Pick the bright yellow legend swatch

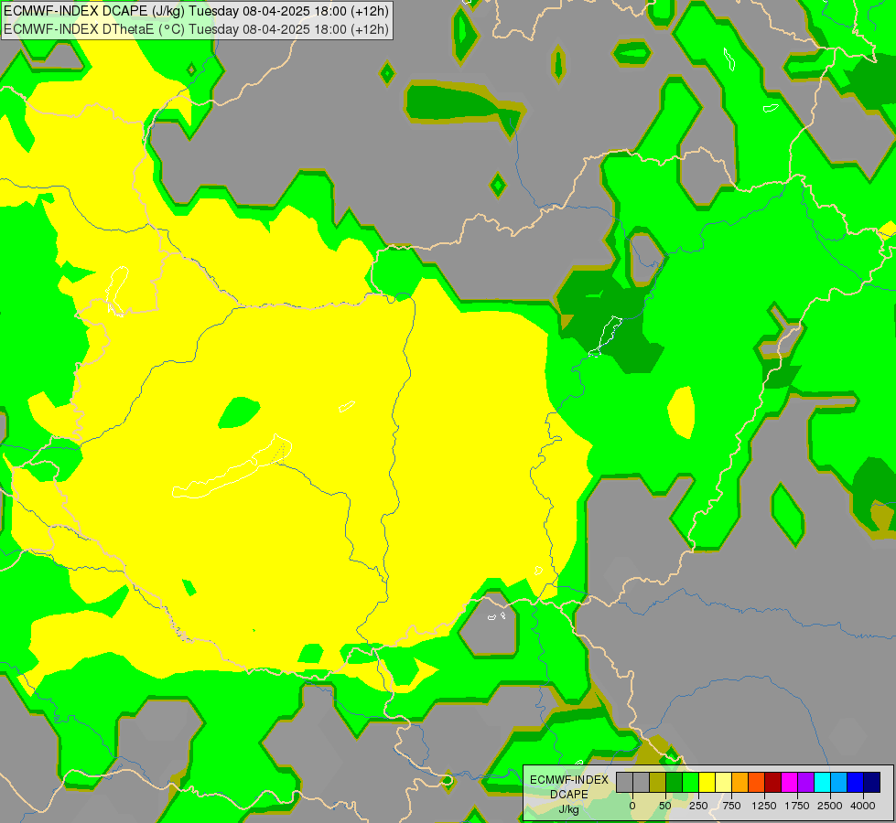click(x=707, y=782)
